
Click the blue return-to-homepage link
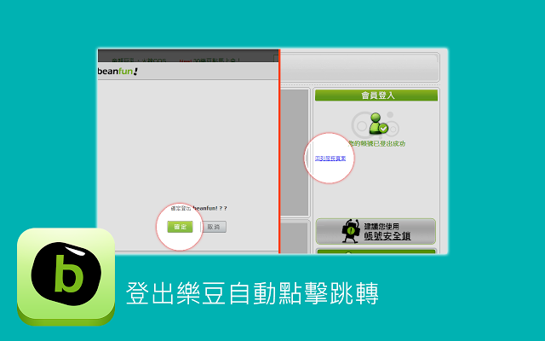pos(330,159)
